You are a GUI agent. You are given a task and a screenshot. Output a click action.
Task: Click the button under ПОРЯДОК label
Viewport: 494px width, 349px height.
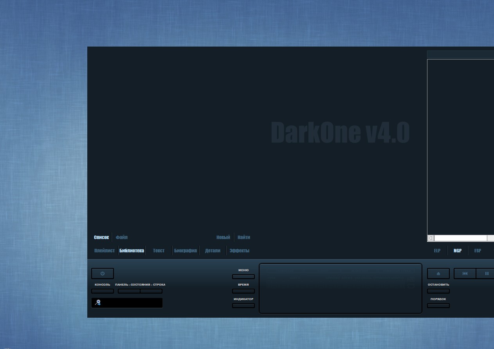[x=438, y=306]
